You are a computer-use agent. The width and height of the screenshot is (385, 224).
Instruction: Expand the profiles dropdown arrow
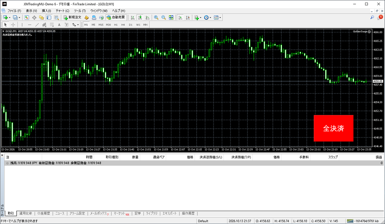pos(20,18)
